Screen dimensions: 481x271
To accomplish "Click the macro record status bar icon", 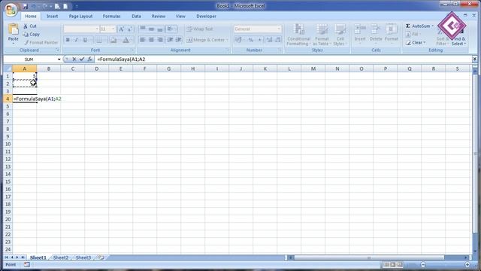I will [27, 264].
